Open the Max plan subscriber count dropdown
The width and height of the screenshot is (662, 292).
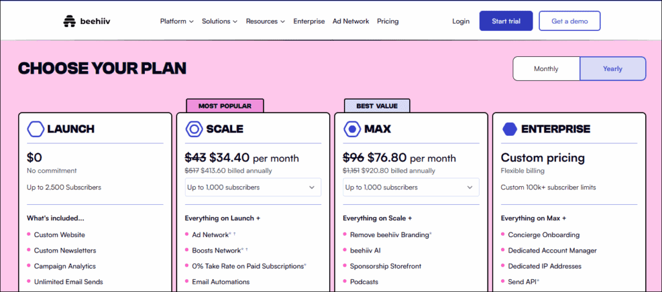[411, 187]
